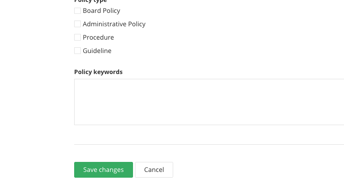This screenshot has height=192, width=344.
Task: Enable the Procedure checkbox
Action: [x=78, y=37]
